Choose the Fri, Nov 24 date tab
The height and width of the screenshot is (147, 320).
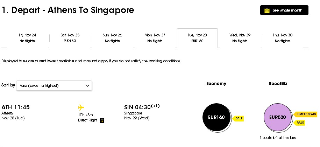tap(27, 38)
